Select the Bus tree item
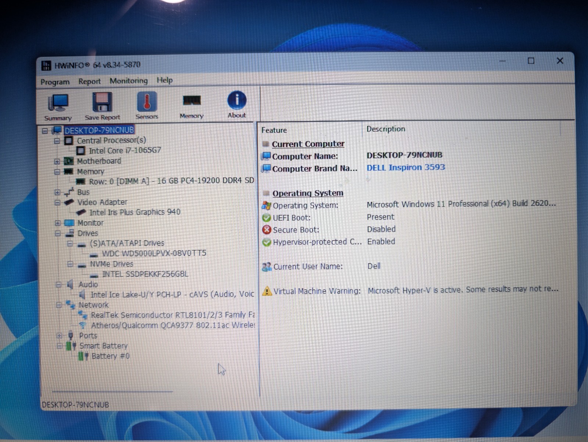Viewport: 588px width, 442px height. 83,192
